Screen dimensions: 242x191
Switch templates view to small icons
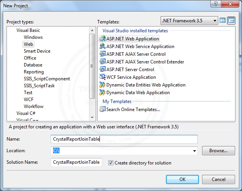[x=231, y=20]
